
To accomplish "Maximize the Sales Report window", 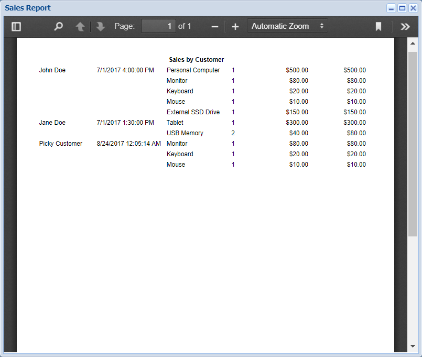I will tap(402, 8).
